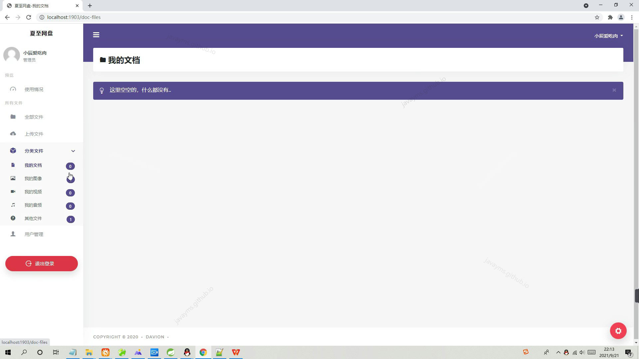639x359 pixels.
Task: Open QQ penguin app in taskbar
Action: click(187, 352)
